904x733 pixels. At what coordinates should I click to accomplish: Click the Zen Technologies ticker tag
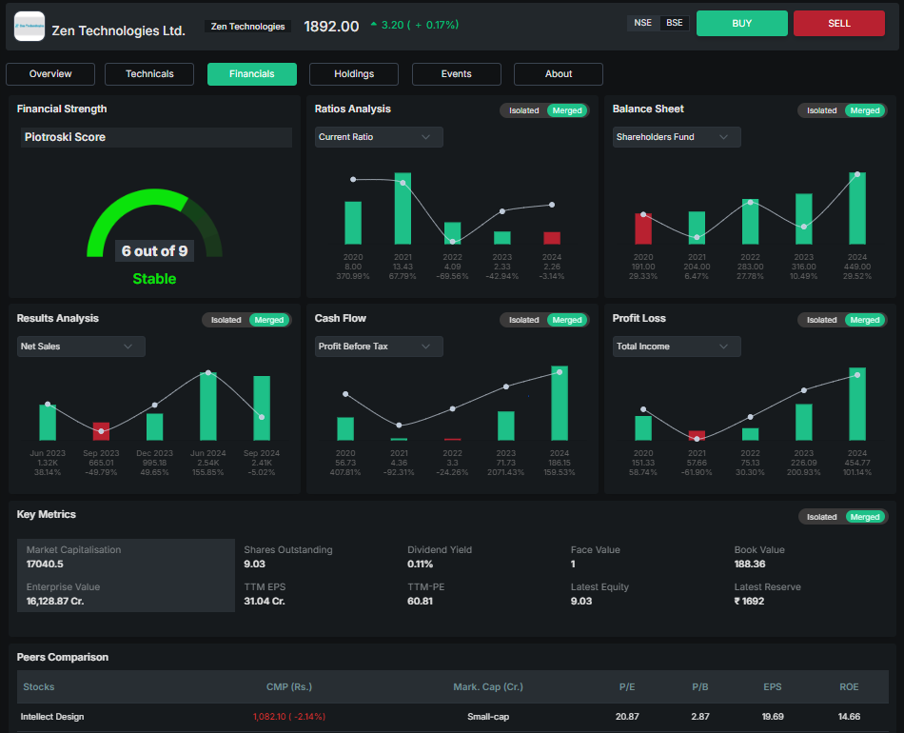248,27
